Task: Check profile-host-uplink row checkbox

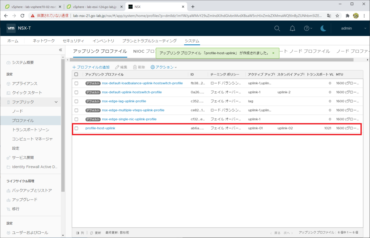Action: coord(76,128)
